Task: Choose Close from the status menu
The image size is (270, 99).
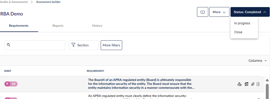Action: point(244,32)
